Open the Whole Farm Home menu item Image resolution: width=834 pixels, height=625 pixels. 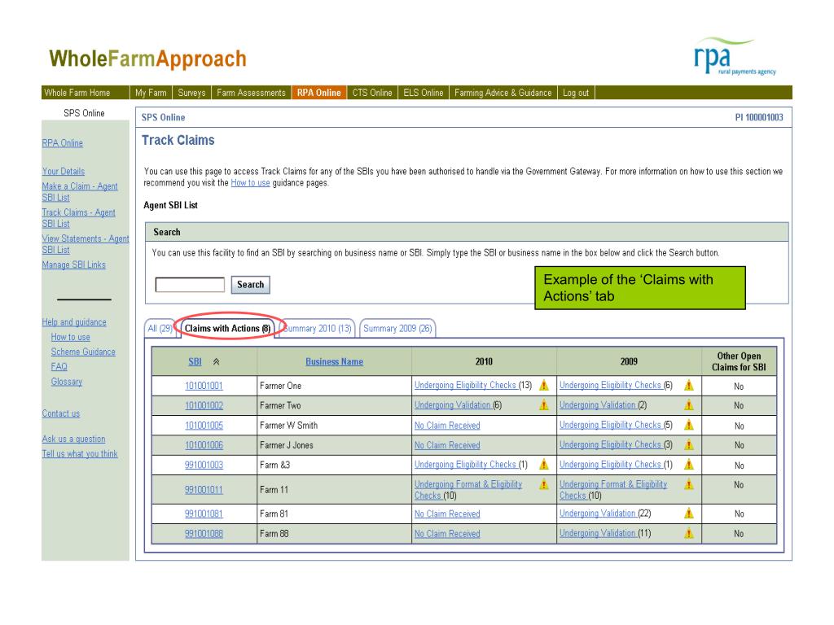click(x=77, y=93)
